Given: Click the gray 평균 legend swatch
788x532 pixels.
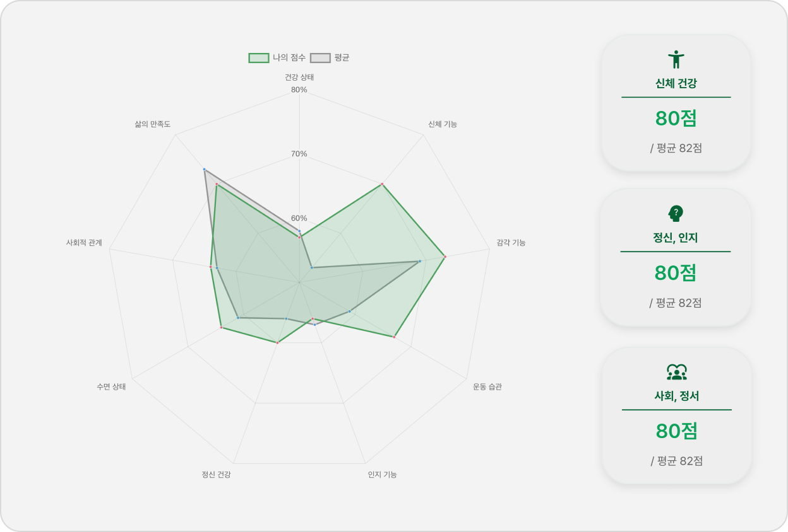Looking at the screenshot, I should [x=320, y=57].
